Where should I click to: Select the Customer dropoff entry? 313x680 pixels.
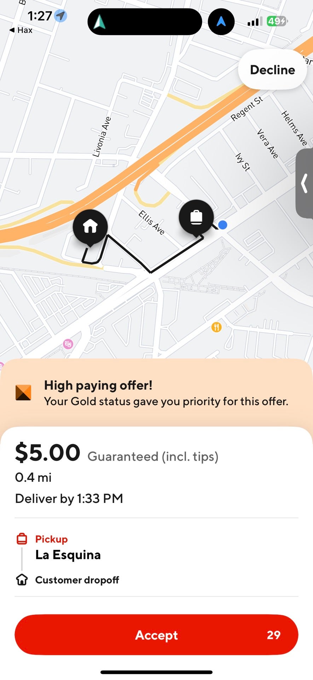coord(77,580)
